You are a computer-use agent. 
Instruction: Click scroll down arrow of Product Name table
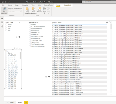[111, 93]
